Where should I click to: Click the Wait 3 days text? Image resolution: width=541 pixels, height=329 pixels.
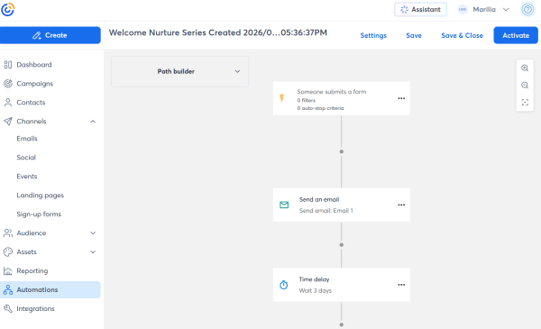(x=316, y=291)
